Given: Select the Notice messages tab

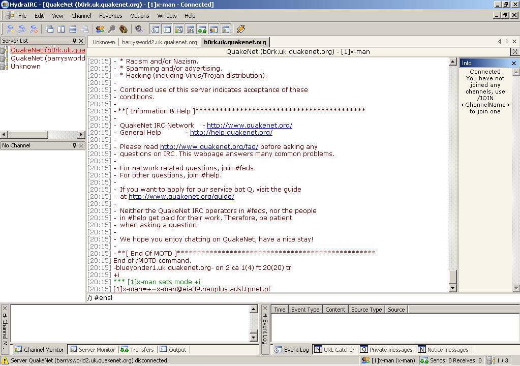Looking at the screenshot, I should (x=443, y=349).
